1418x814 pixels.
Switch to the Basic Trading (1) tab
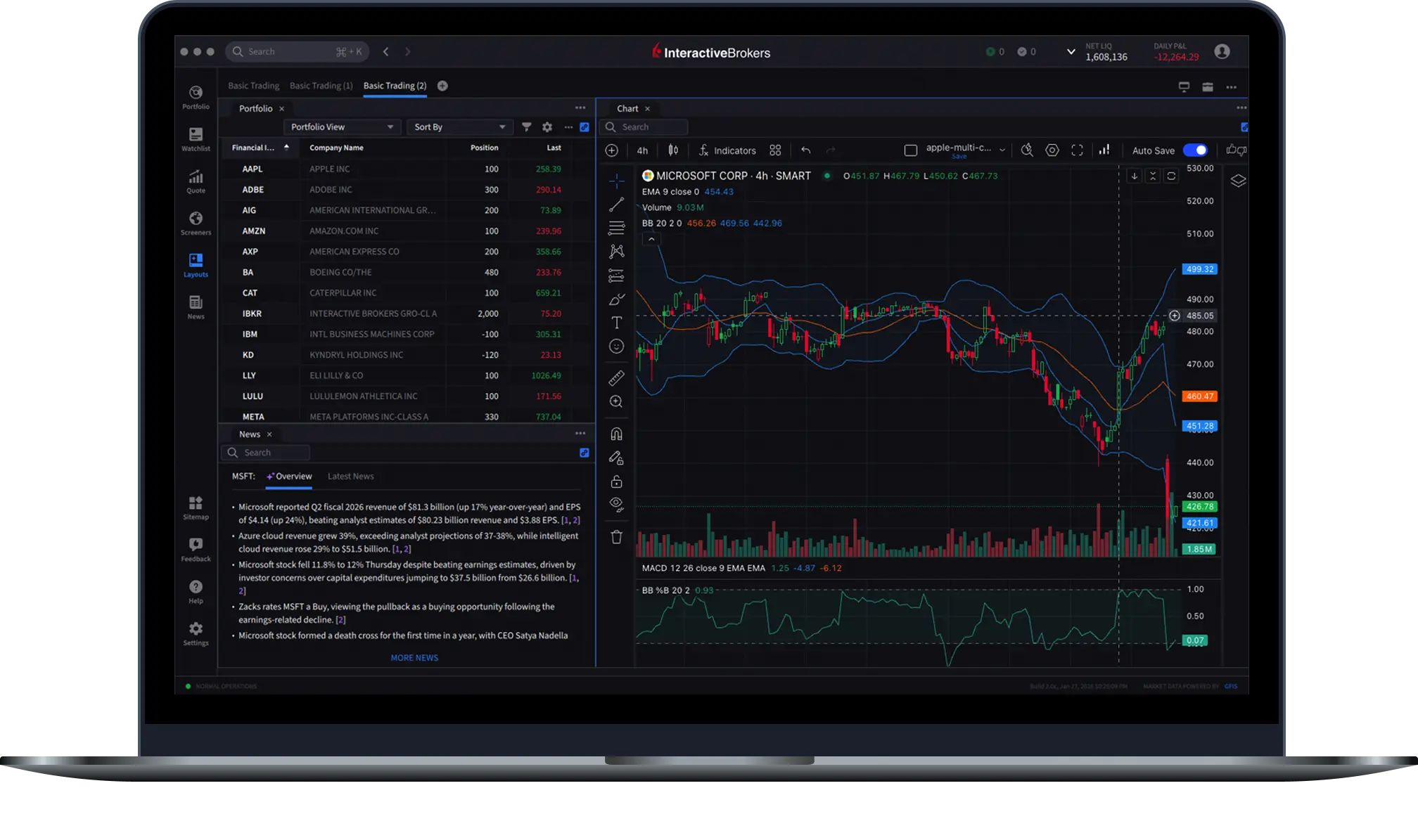point(321,85)
